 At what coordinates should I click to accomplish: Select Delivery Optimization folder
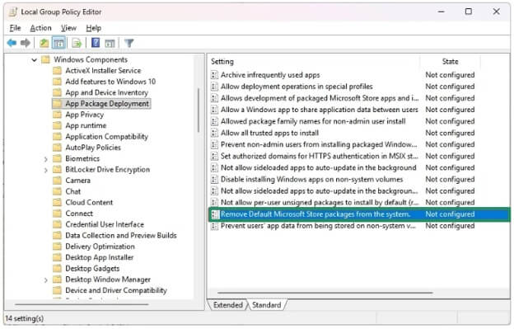[x=100, y=247]
